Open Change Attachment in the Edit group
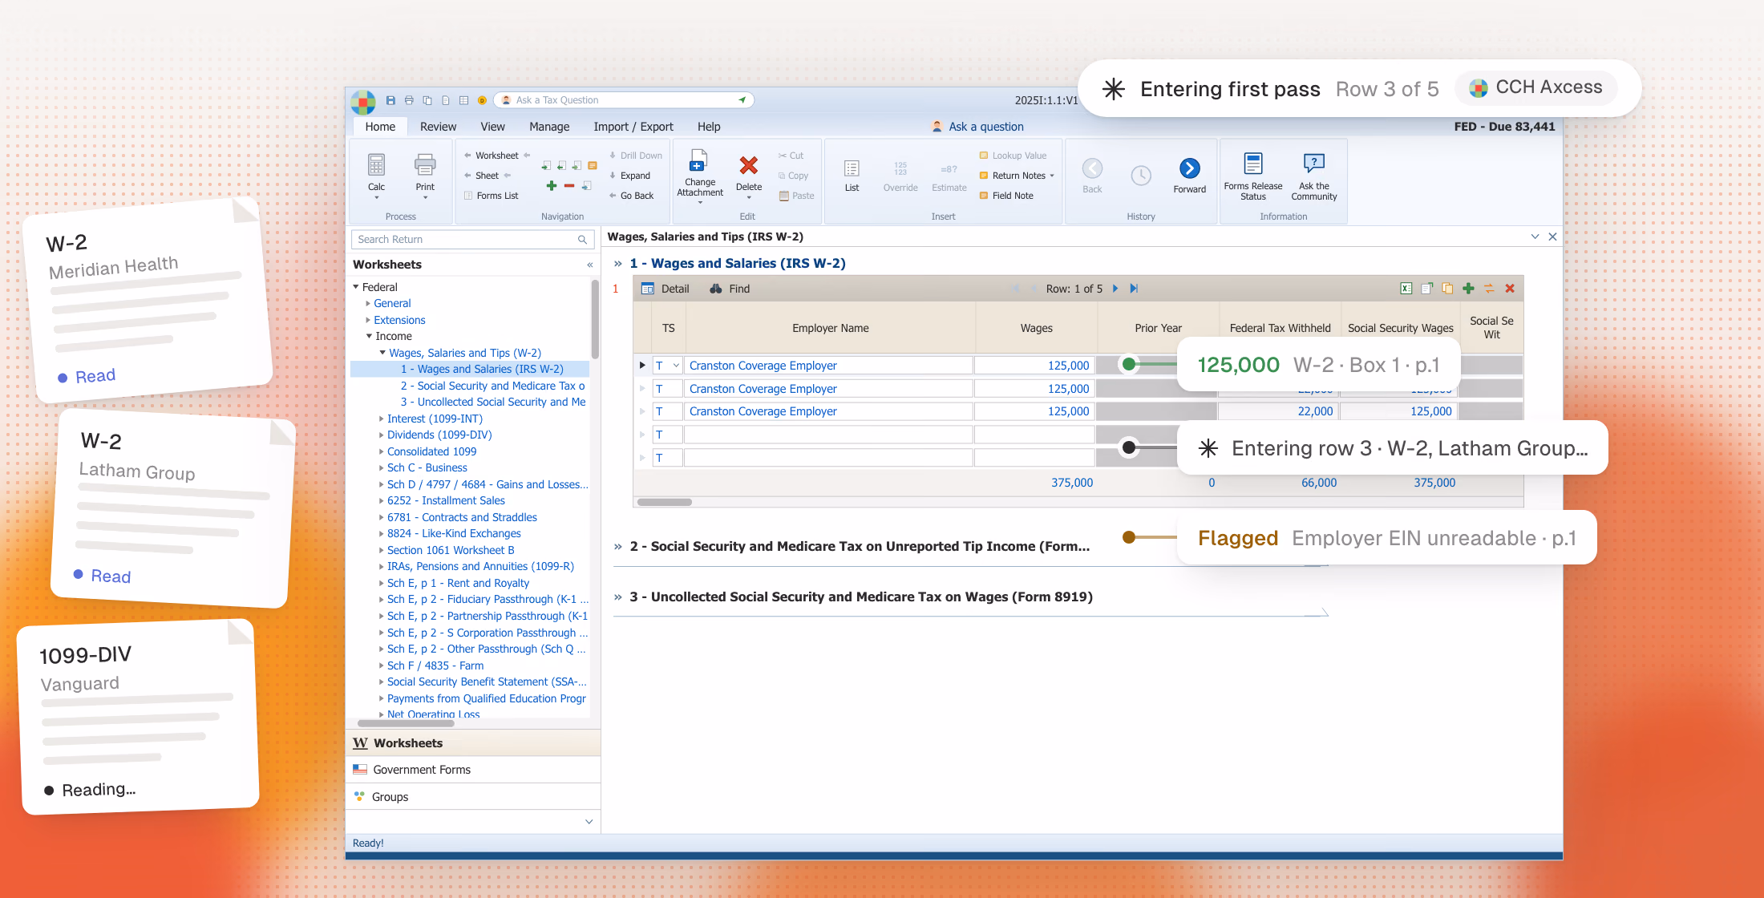The image size is (1764, 898). [x=700, y=176]
